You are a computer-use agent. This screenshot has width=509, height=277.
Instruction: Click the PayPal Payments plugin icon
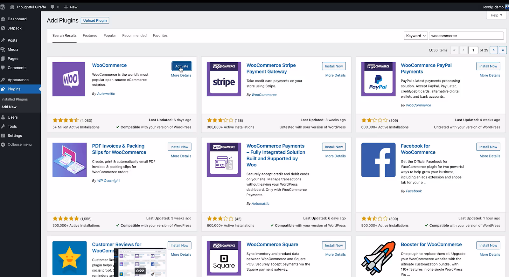click(x=378, y=79)
